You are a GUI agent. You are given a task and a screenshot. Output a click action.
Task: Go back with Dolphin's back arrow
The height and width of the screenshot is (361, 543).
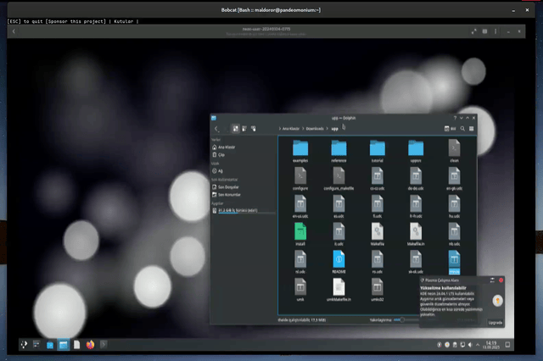[217, 129]
